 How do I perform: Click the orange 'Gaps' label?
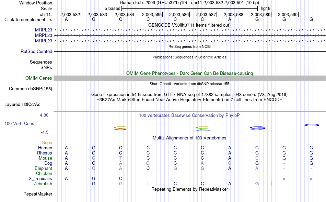click(47, 143)
